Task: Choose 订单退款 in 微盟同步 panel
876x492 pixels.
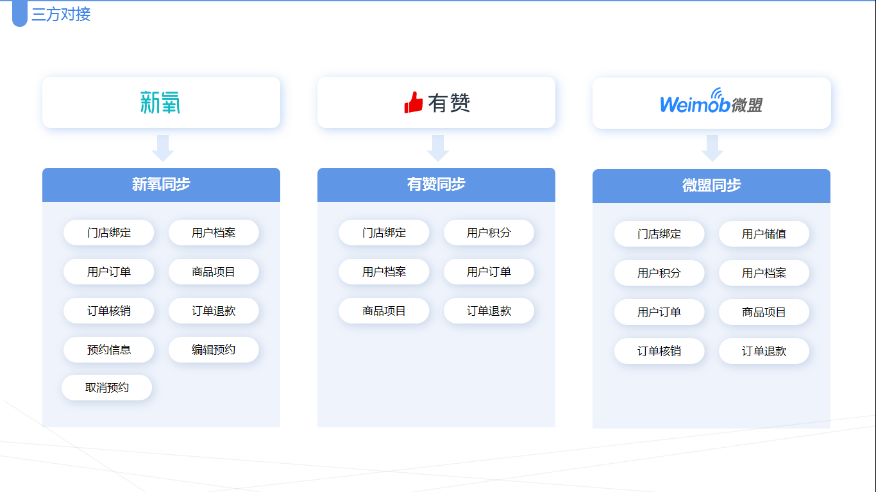Action: (x=764, y=351)
